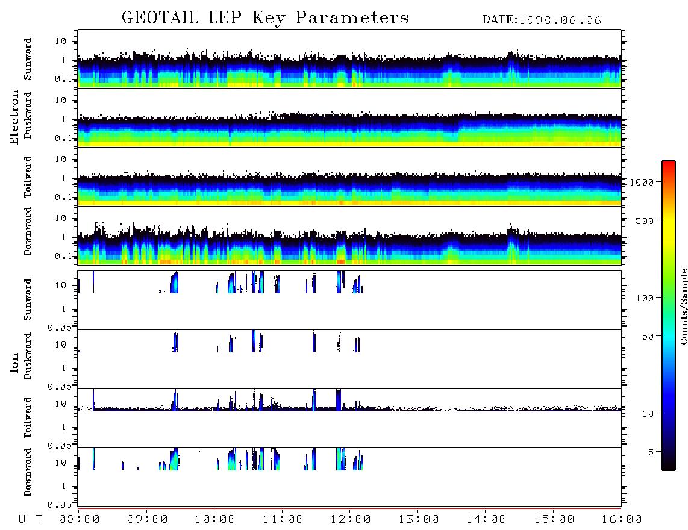Click the 500 color bar tick label
688x530 pixels.
(x=645, y=220)
